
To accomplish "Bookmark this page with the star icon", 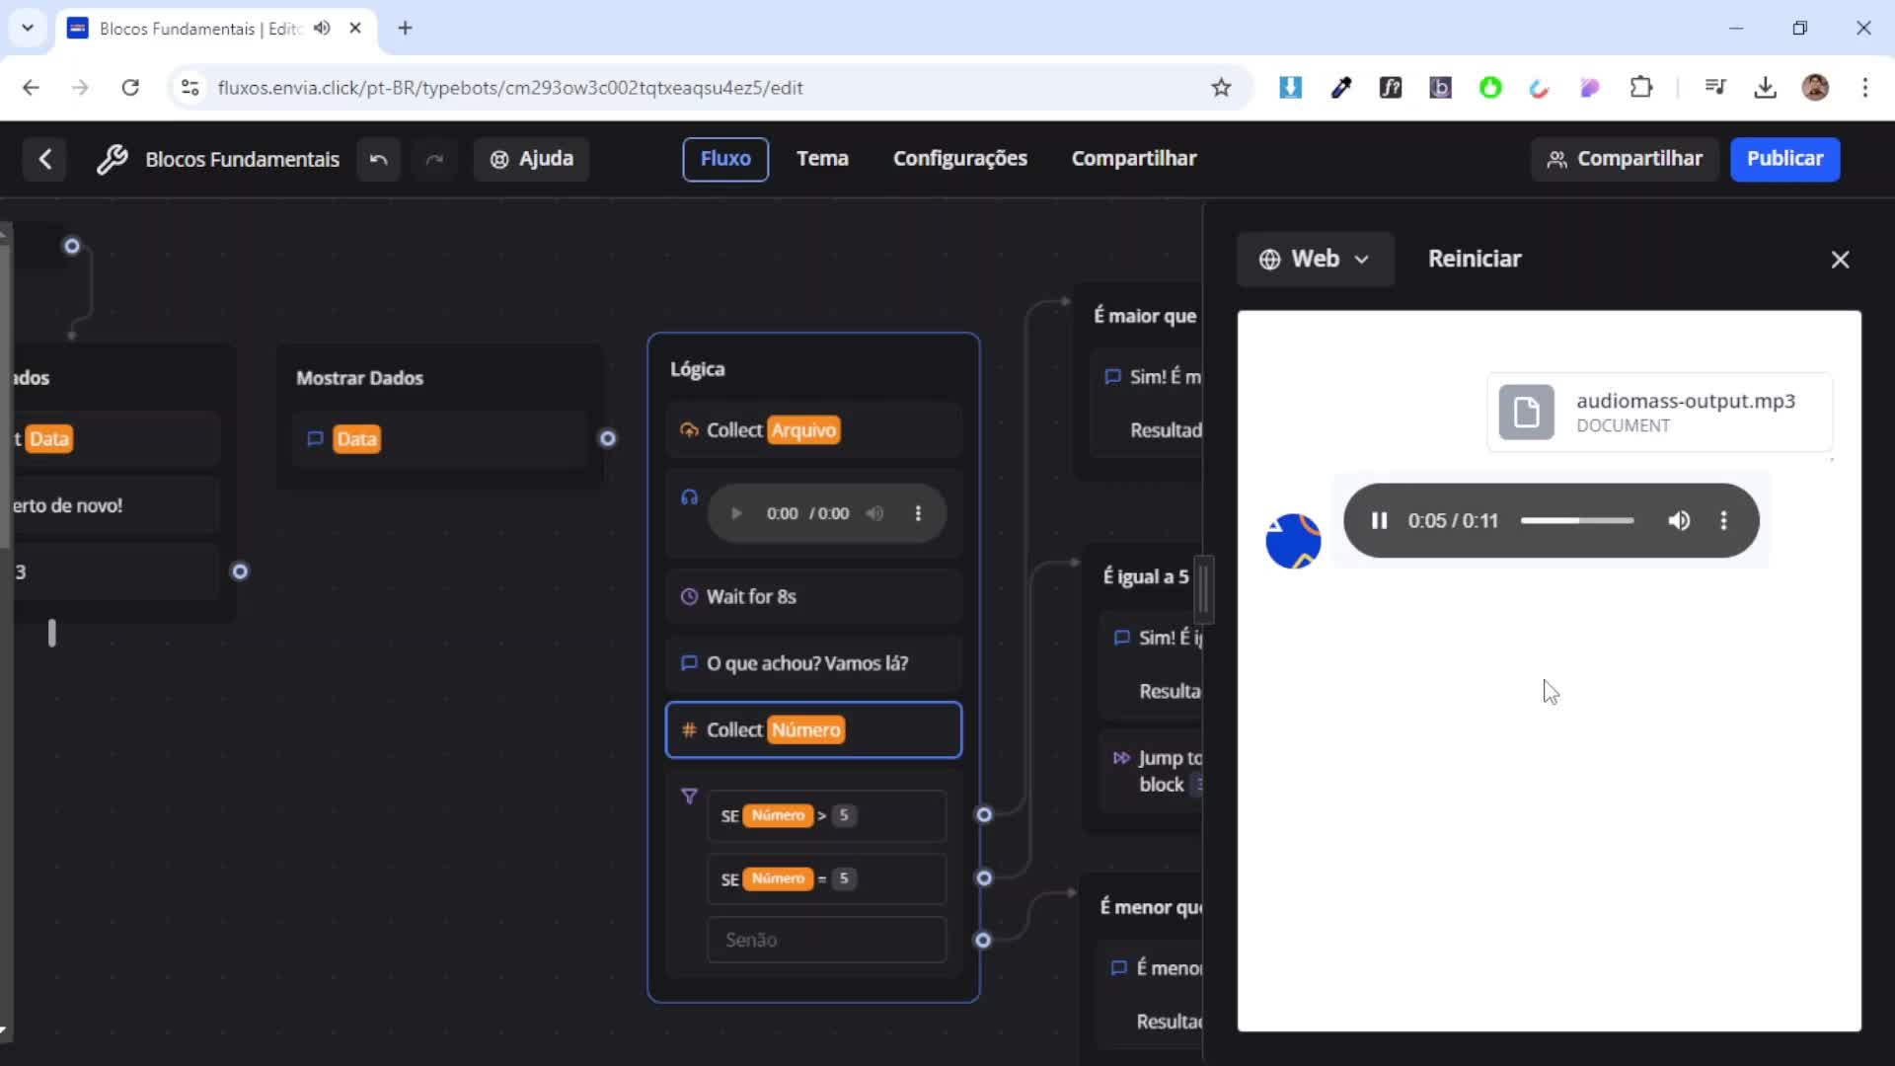I will pos(1221,87).
